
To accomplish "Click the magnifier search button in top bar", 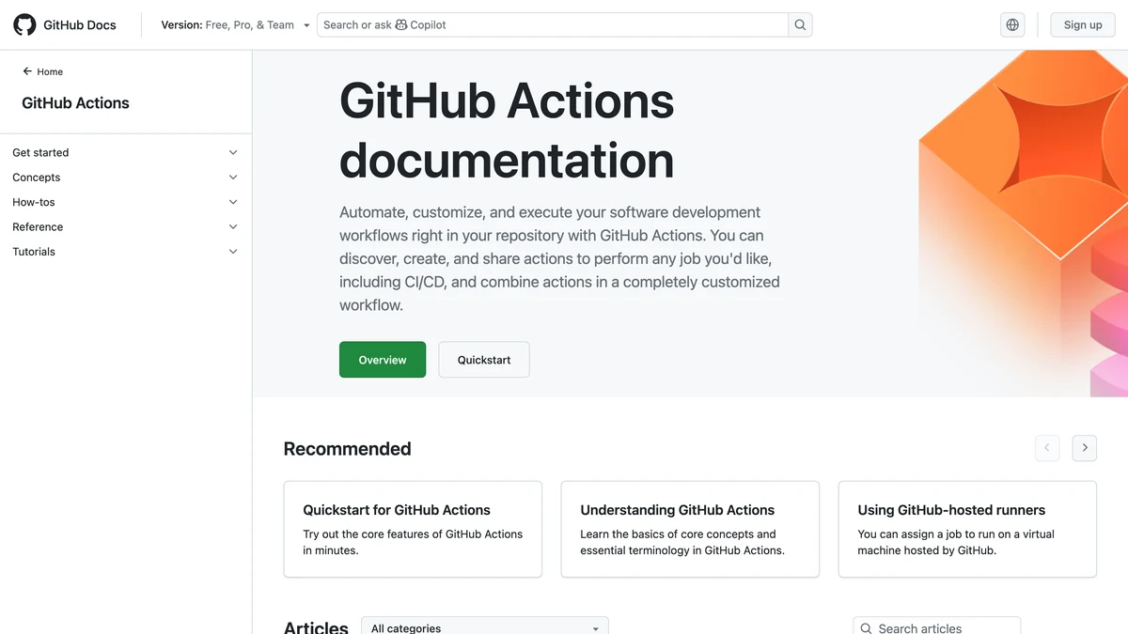I will (800, 24).
